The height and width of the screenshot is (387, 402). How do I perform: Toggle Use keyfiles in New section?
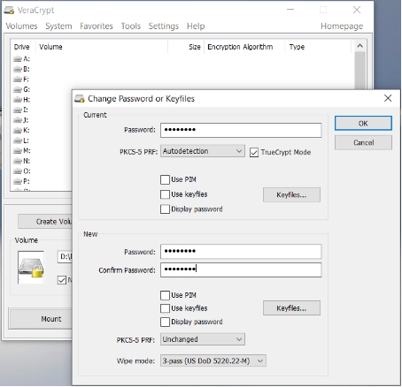pyautogui.click(x=165, y=308)
